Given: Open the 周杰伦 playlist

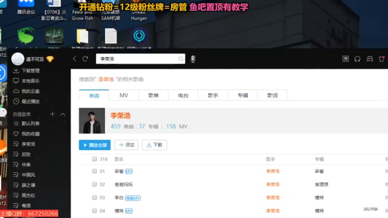Looking at the screenshot, I should 24,196.
